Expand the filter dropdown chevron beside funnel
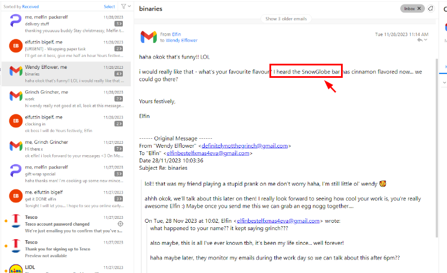Image resolution: width=447 pixels, height=273 pixels. coord(129,6)
